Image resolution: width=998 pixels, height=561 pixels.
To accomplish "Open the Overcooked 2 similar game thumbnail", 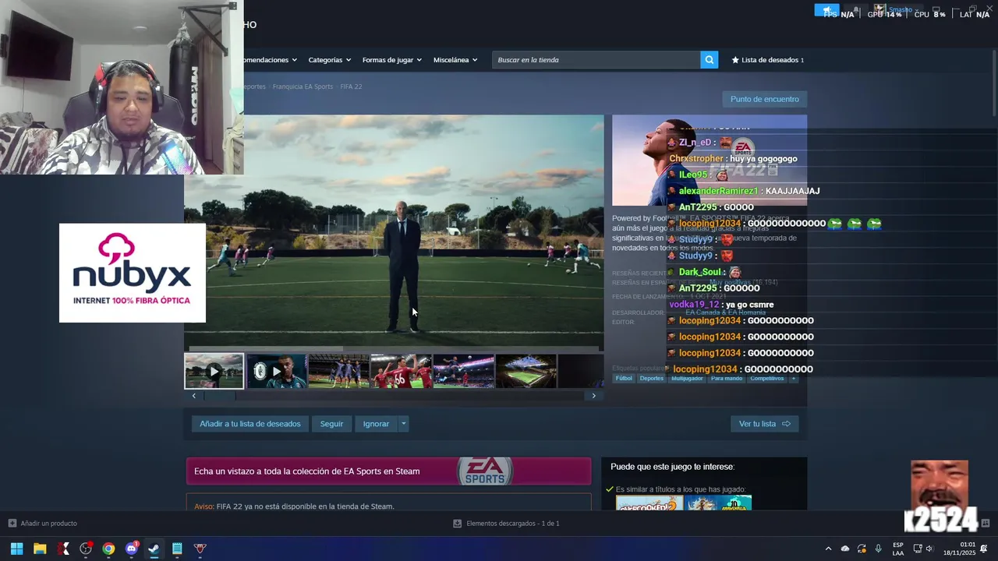I will click(649, 503).
